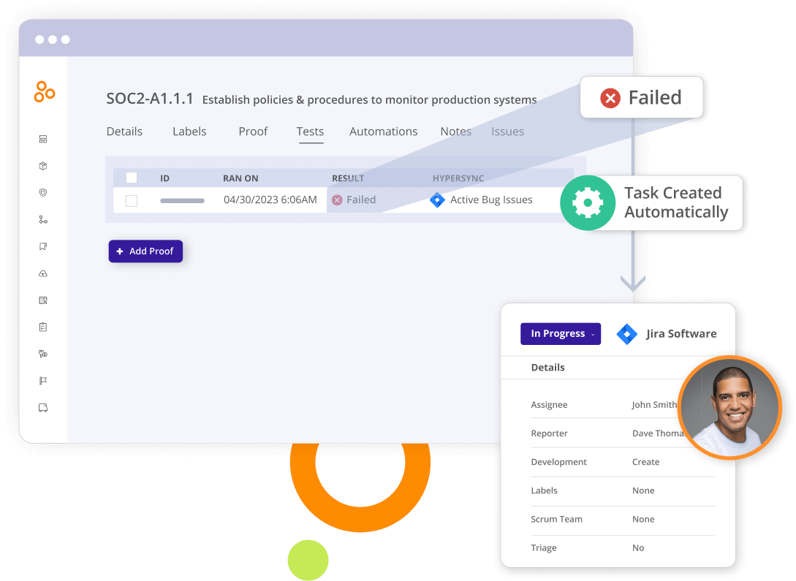
Task: Click the Add Proof button
Action: (145, 251)
